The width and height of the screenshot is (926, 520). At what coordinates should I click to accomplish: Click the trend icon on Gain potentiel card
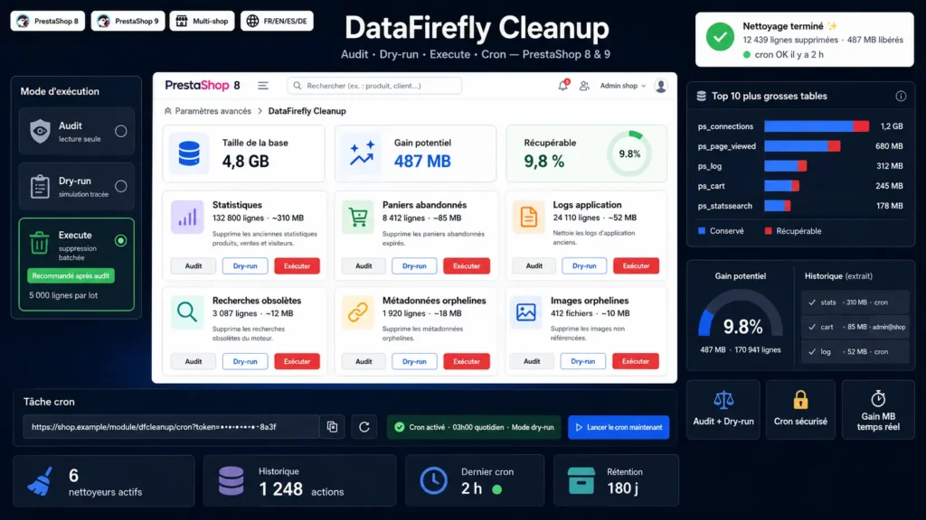pos(362,153)
